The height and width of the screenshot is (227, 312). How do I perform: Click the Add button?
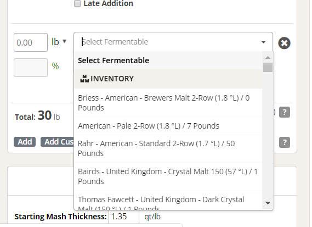(25, 142)
